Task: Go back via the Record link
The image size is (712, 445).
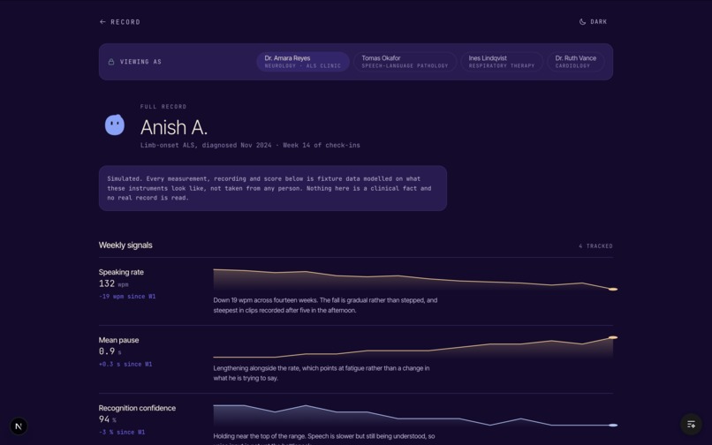Action: click(120, 22)
